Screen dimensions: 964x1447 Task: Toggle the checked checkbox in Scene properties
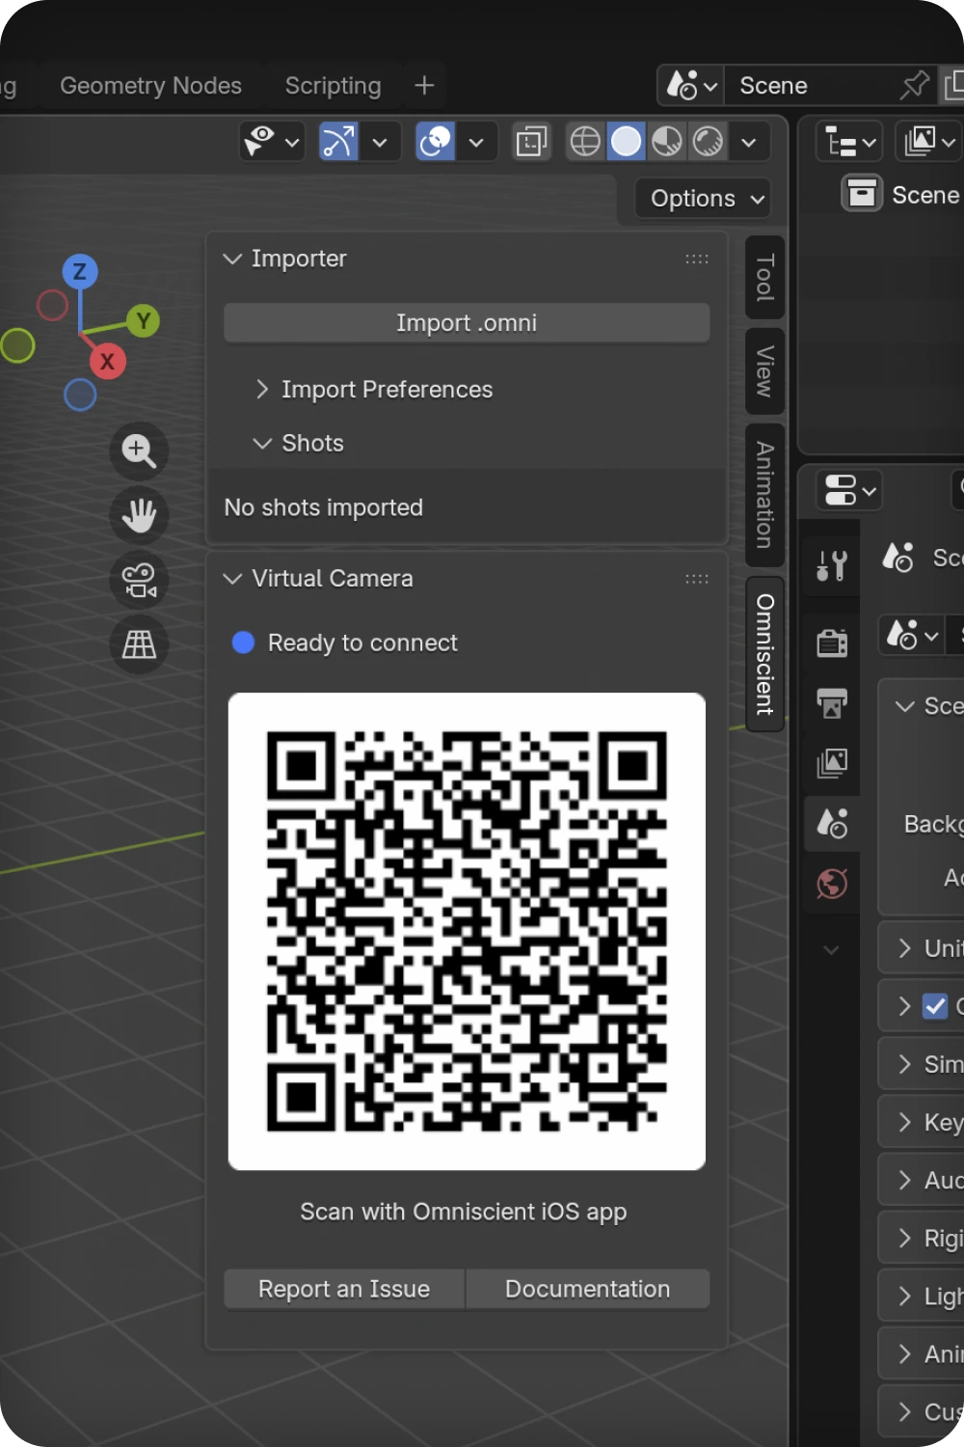935,1006
